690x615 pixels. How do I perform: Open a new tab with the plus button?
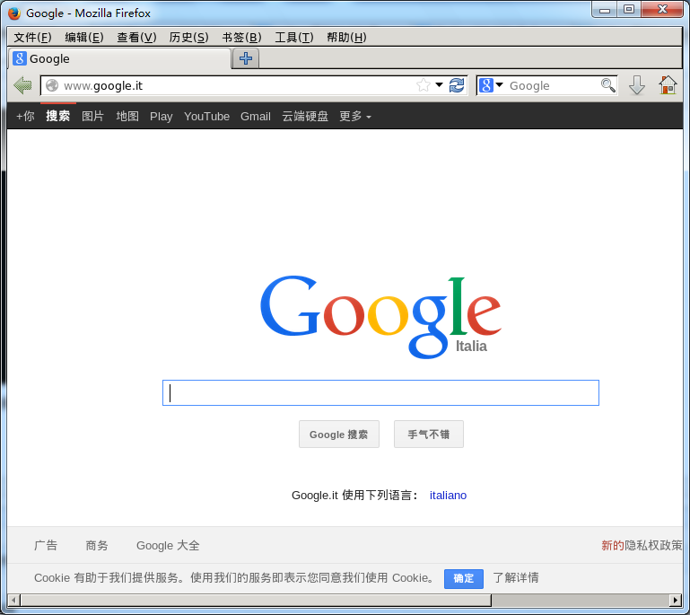pyautogui.click(x=246, y=58)
